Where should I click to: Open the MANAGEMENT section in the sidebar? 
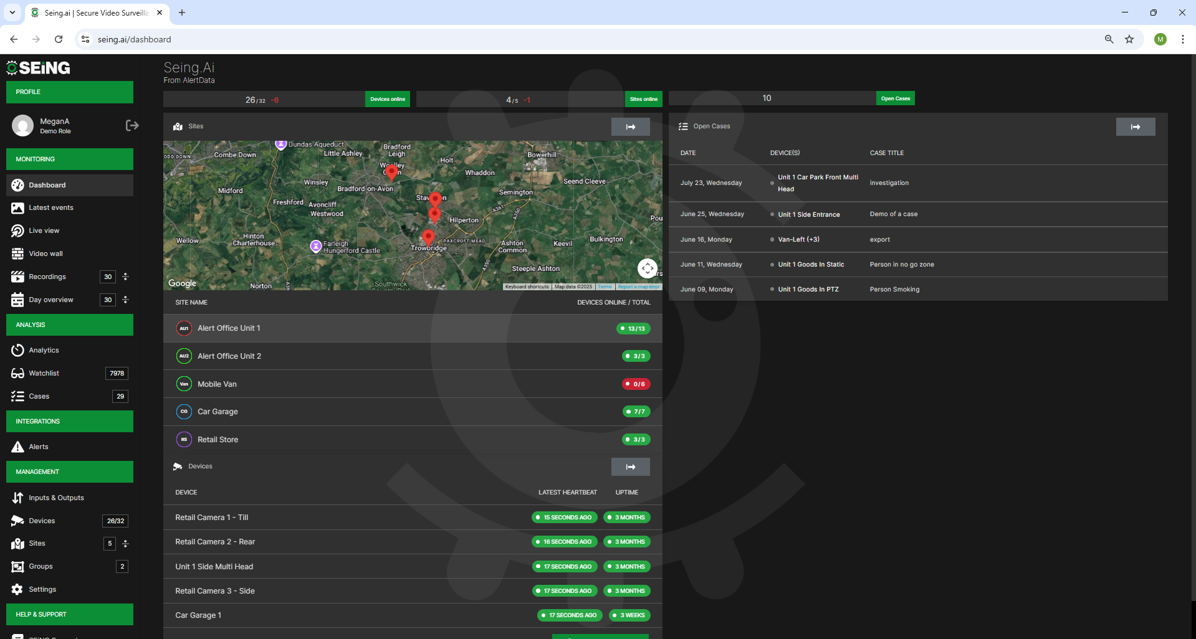pos(69,471)
